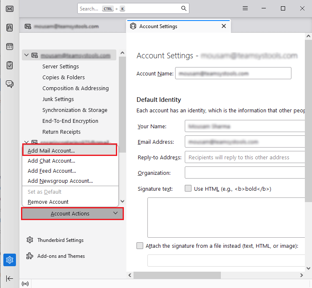Open Composition & Addressing
Screen dimensions: 312x288
[x=76, y=88]
